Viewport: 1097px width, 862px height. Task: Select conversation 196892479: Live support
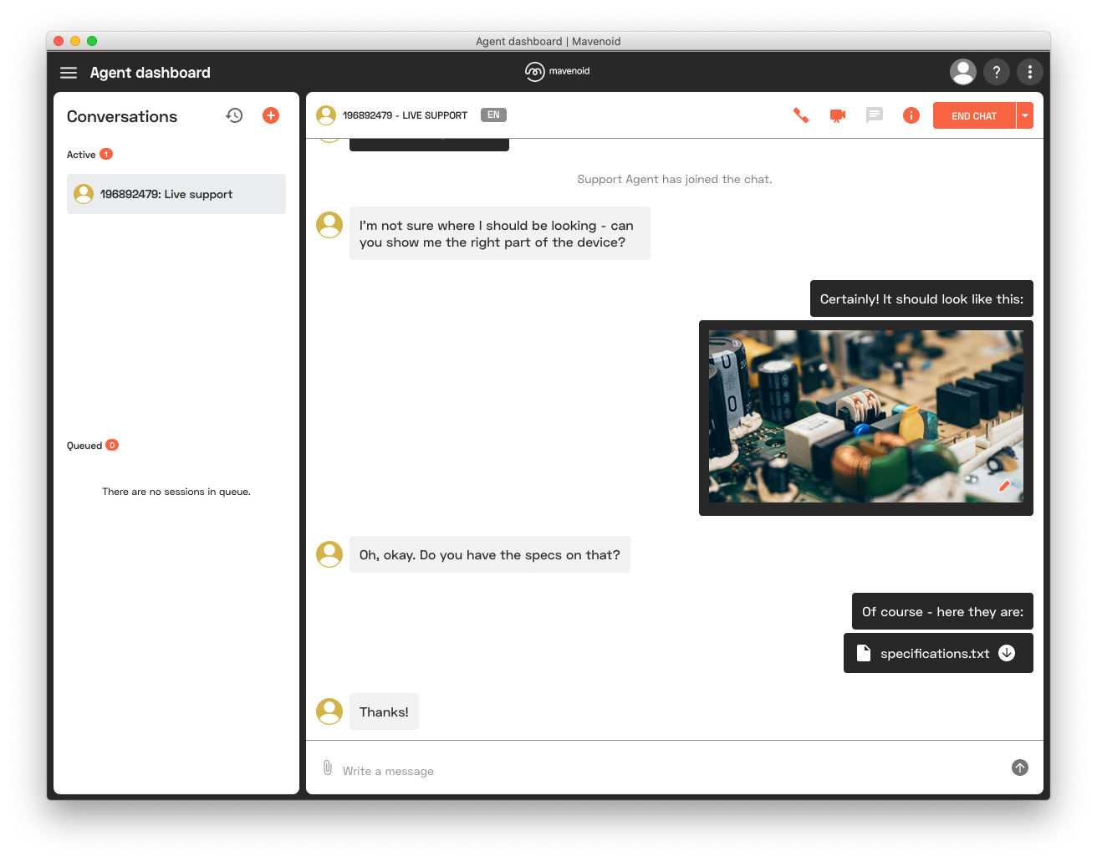coord(176,194)
